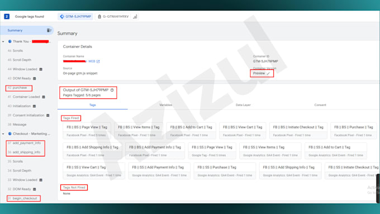Screen dimensions: 380x214
Task: Select the GTM-5JH79PMP container chip
Action: pyautogui.click(x=75, y=16)
